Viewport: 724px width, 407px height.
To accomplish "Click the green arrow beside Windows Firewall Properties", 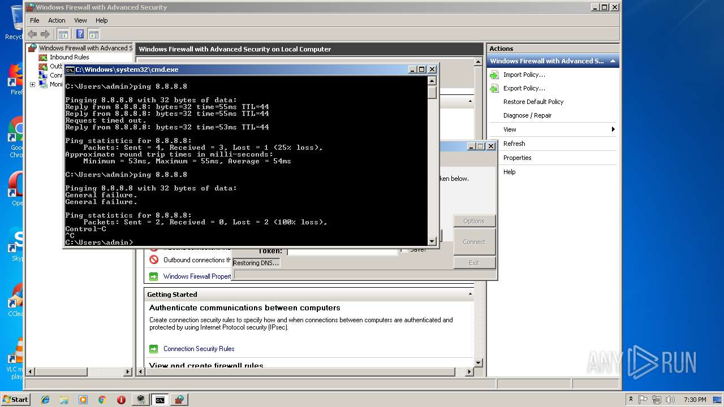I will [153, 276].
